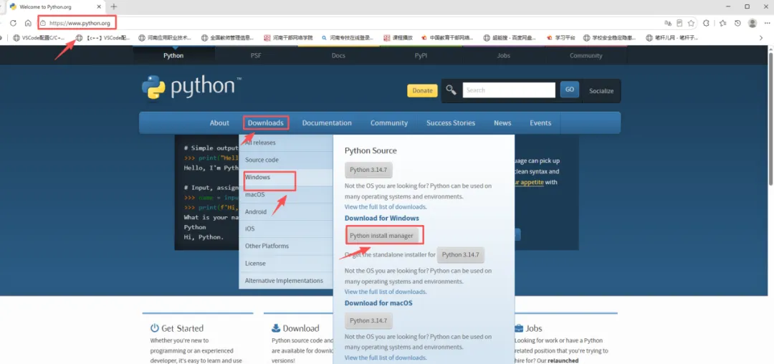Click the Python install manager button
The height and width of the screenshot is (364, 774).
[x=381, y=236]
